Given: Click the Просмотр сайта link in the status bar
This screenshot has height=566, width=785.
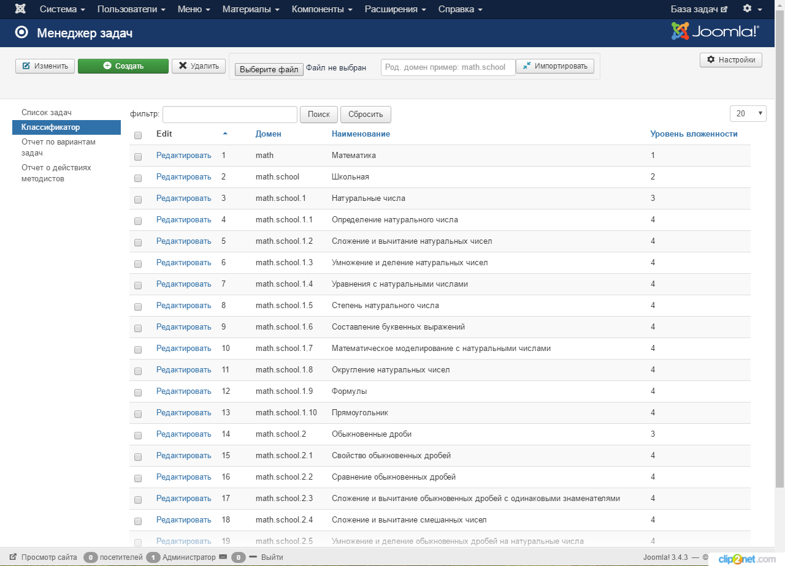Looking at the screenshot, I should [44, 557].
